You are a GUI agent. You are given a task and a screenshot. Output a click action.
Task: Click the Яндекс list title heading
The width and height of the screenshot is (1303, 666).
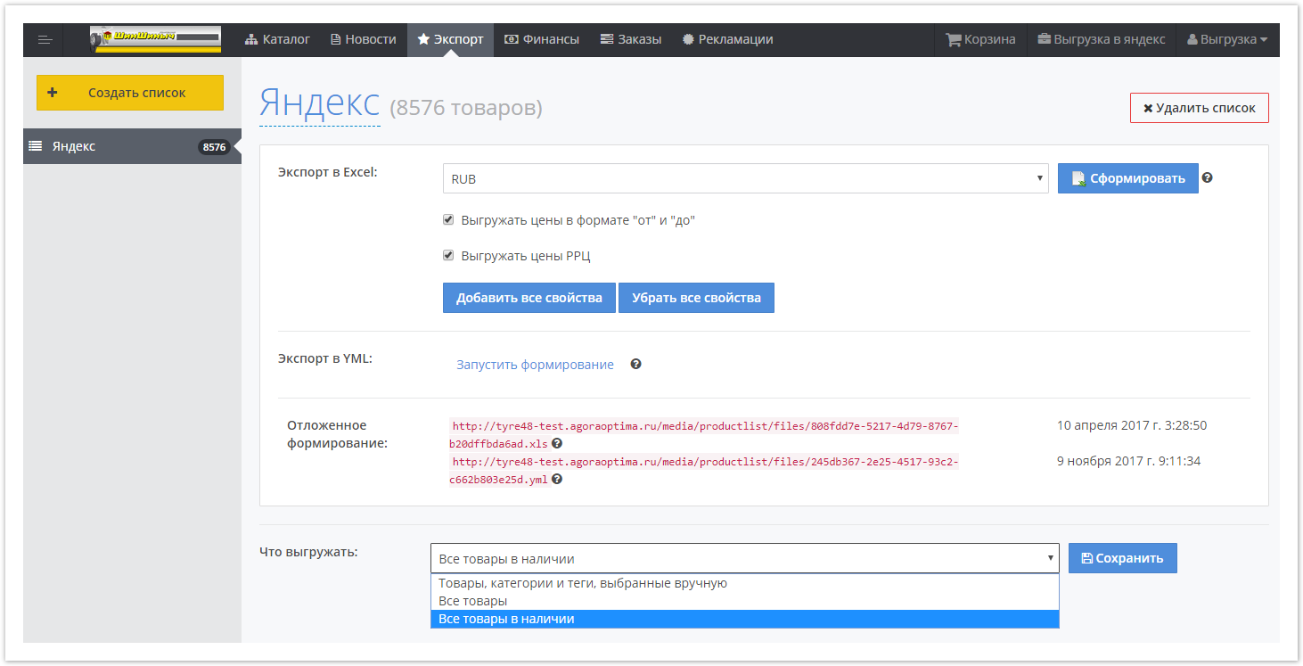tap(319, 103)
